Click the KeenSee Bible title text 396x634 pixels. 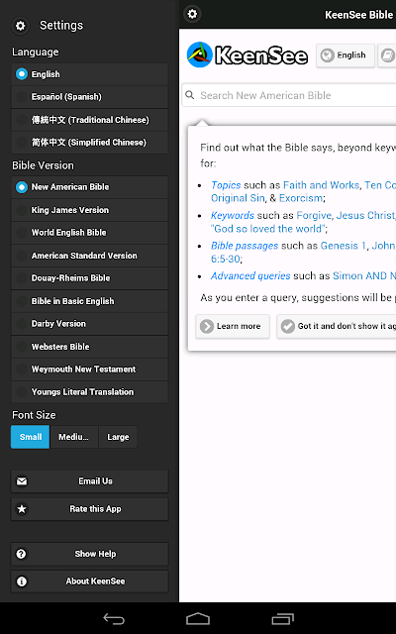358,15
